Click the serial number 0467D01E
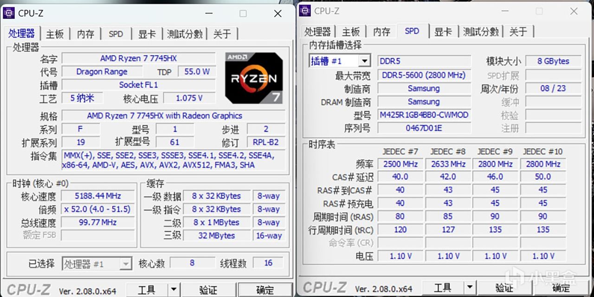594x297 pixels. click(424, 128)
